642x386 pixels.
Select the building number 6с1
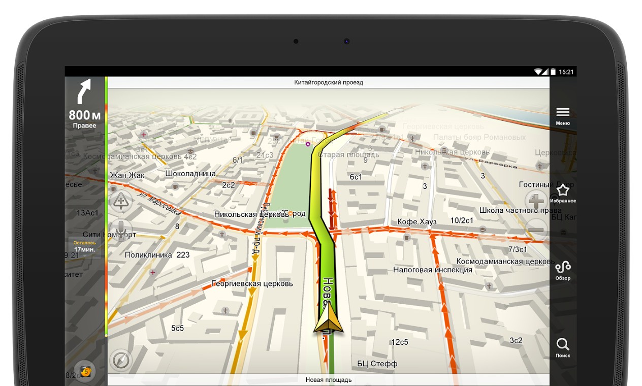(356, 177)
